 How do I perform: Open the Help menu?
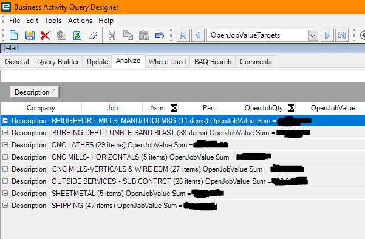pyautogui.click(x=106, y=21)
